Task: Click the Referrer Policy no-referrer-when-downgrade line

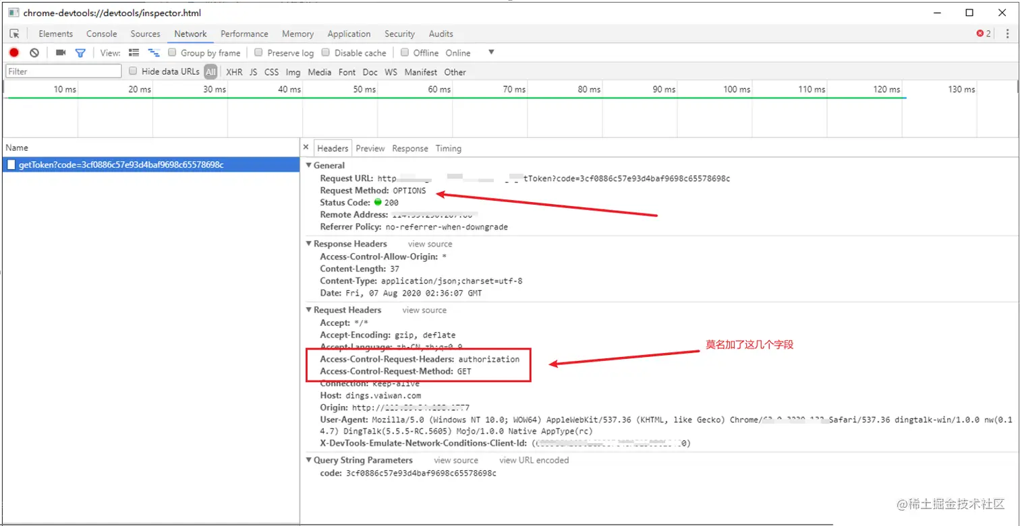Action: [414, 227]
